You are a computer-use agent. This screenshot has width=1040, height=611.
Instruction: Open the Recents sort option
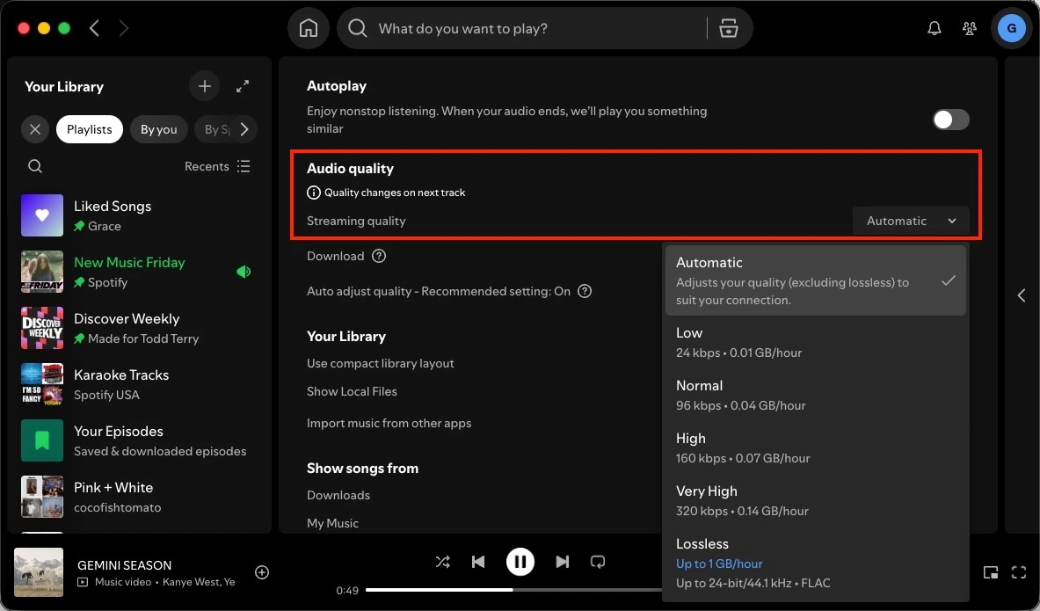point(207,166)
